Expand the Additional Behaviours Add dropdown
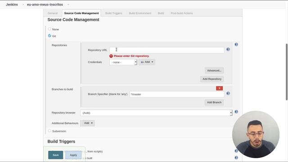 88,123
